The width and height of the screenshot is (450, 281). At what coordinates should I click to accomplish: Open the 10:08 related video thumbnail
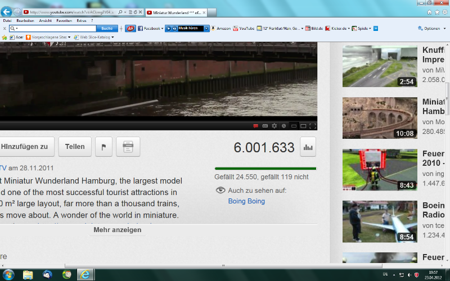(380, 118)
